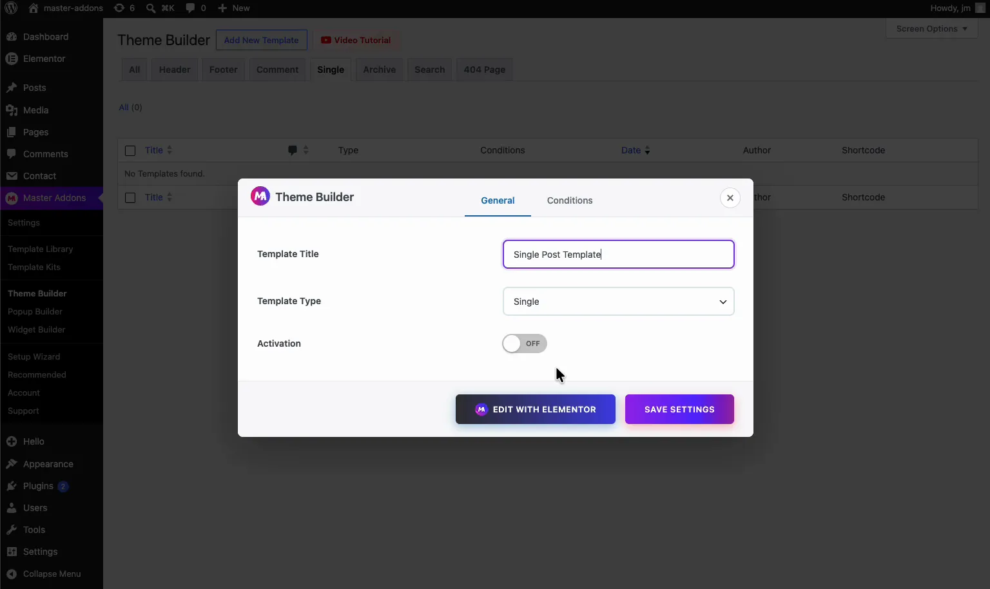
Task: Open Setup Wizard submenu link
Action: point(34,356)
